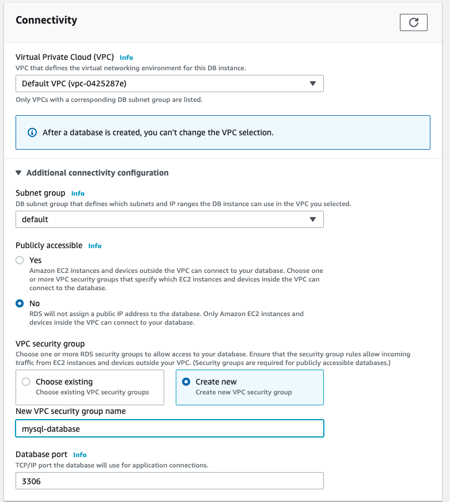The width and height of the screenshot is (450, 502).
Task: Open the default Subnet group dropdown
Action: click(169, 219)
